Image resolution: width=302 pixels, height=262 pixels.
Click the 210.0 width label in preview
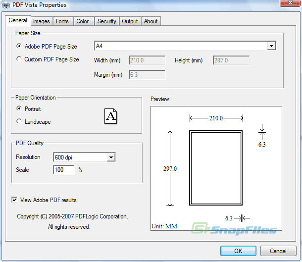[216, 118]
